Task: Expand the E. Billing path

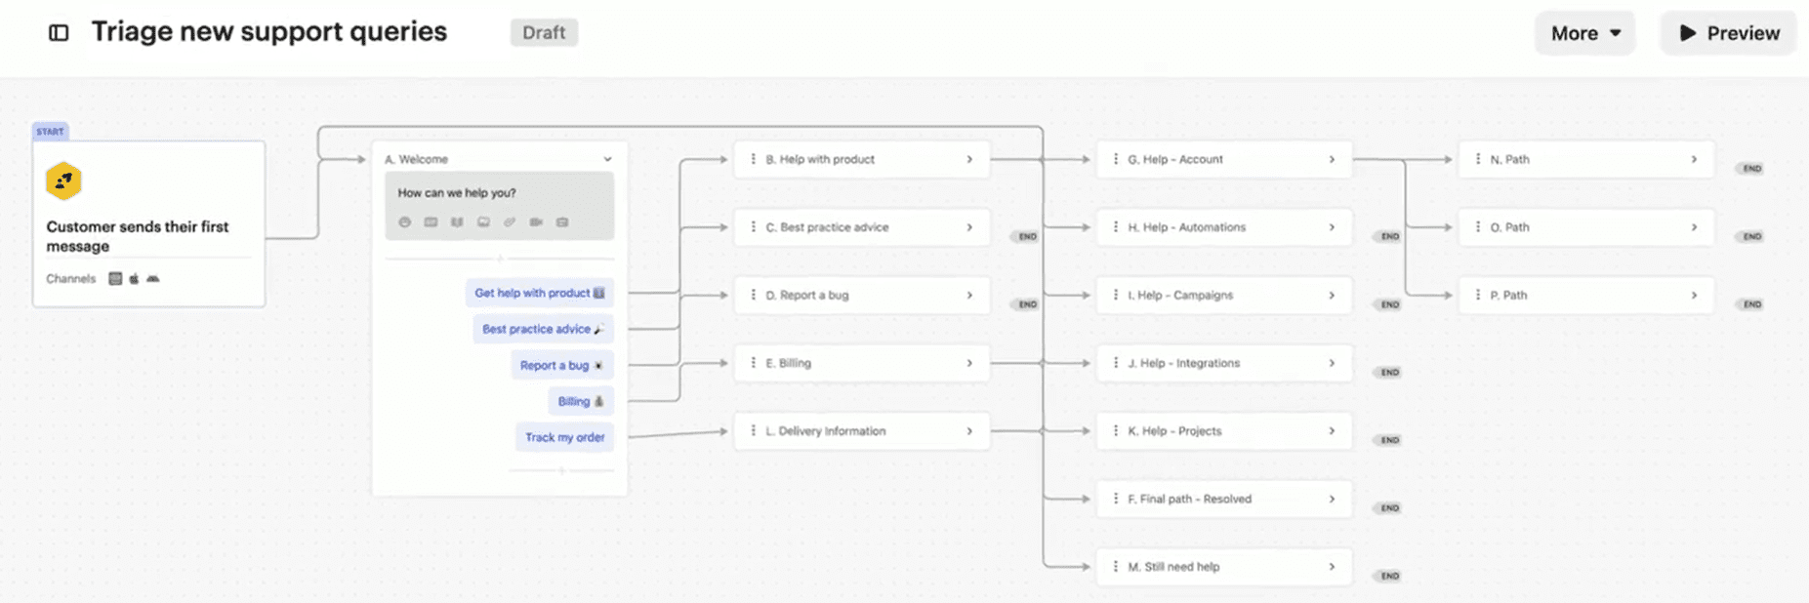Action: (969, 363)
